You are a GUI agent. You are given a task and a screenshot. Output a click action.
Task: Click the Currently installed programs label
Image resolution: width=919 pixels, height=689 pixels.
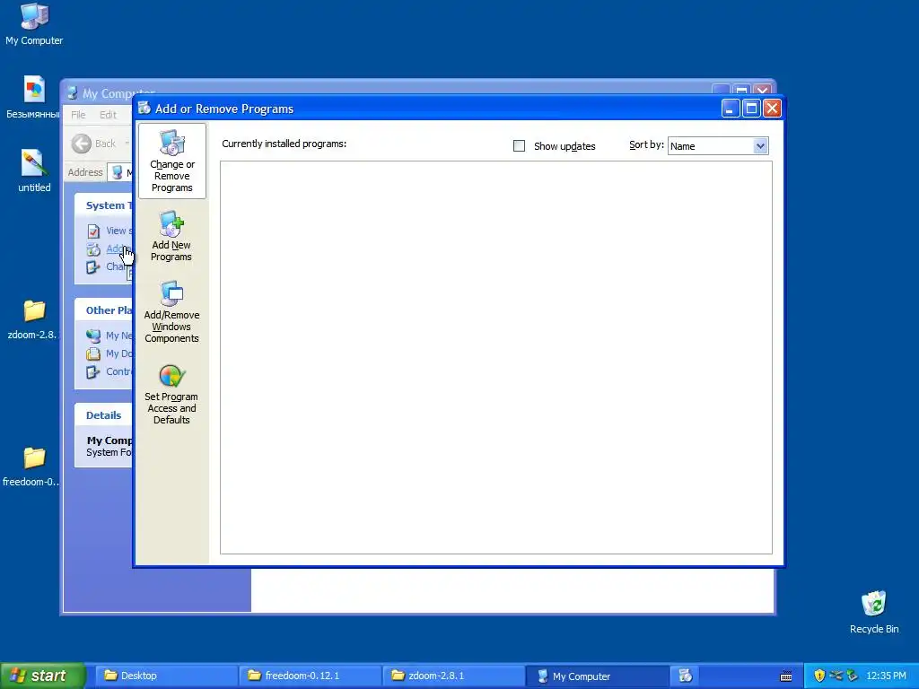point(284,144)
